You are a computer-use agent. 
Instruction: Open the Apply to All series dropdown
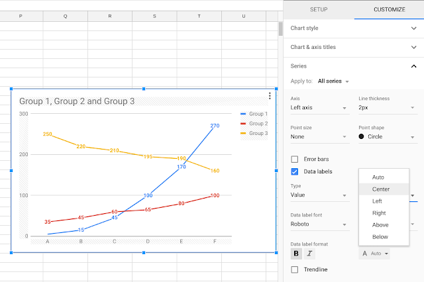[333, 81]
